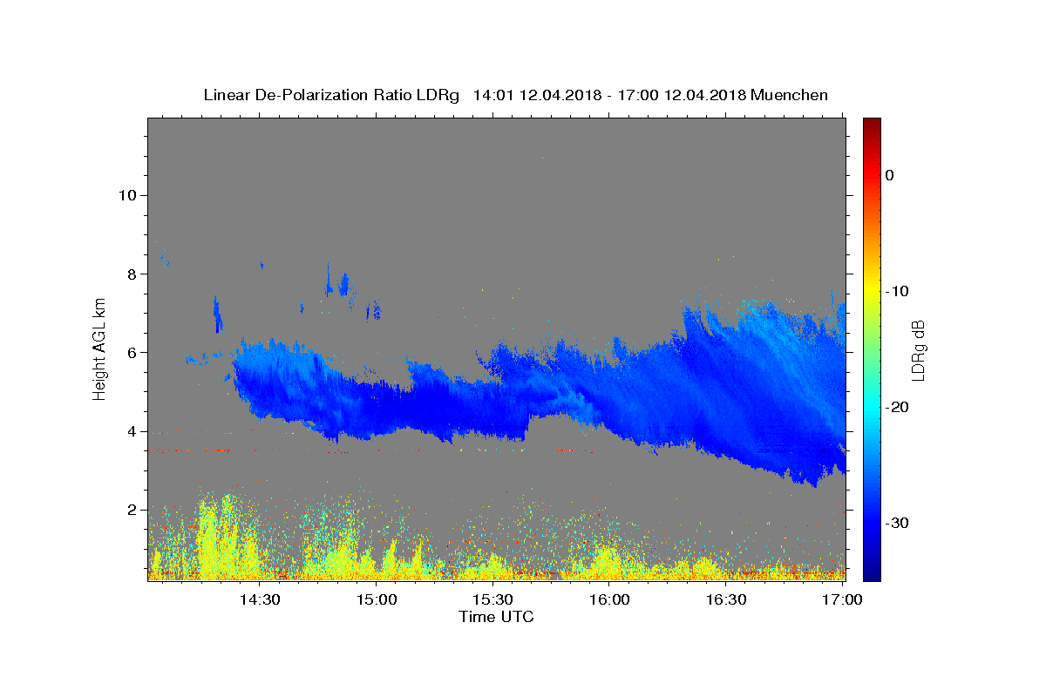Click the 'Time UTC' axis label
The image size is (1046, 697).
click(x=496, y=617)
